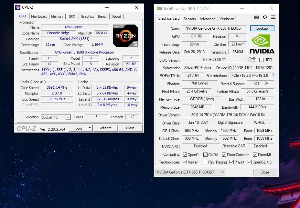Toggle the UEFI checkbox
This screenshot has height=208, width=300.
[261, 60]
